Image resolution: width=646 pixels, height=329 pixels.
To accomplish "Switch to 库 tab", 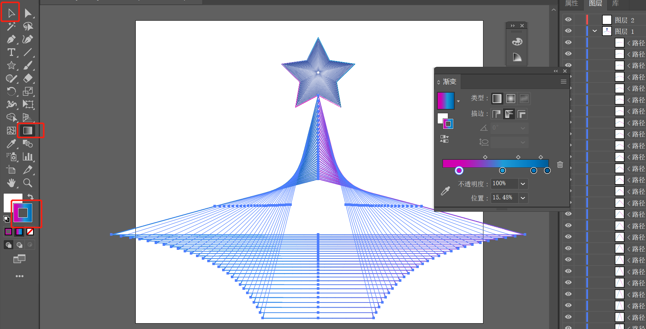I will click(x=616, y=4).
